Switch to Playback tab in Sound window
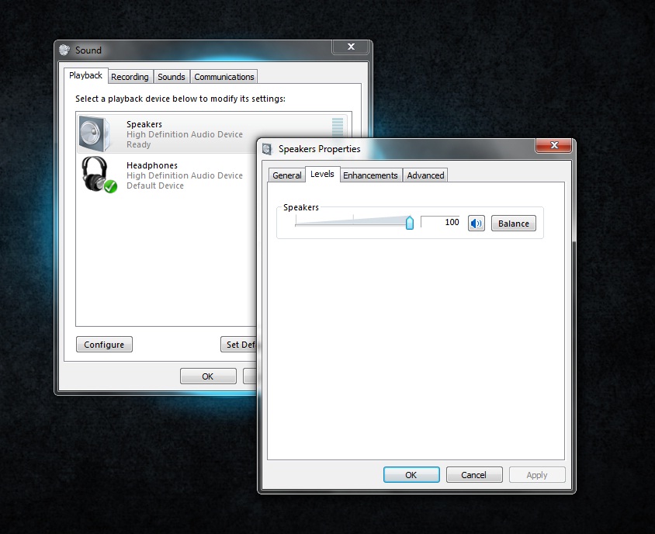 85,75
